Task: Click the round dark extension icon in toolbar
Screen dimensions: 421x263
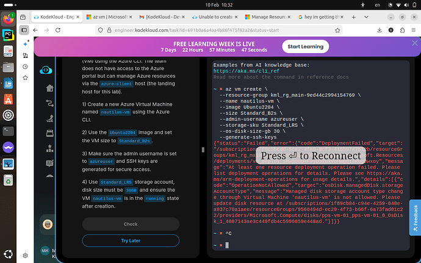Action: click(391, 30)
